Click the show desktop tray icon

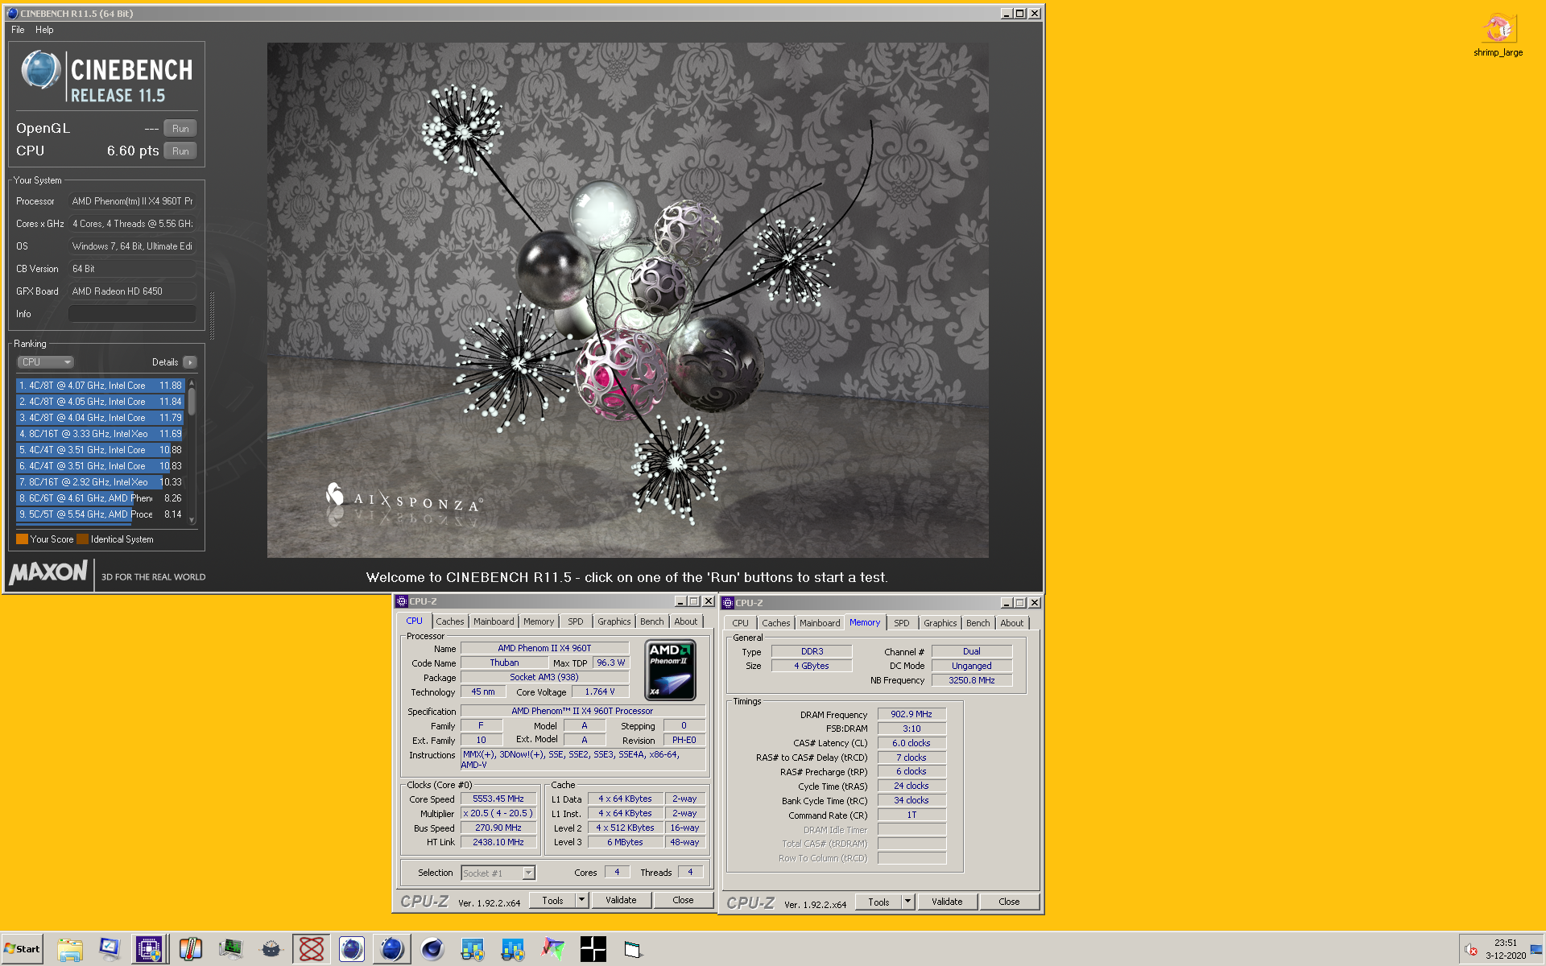pos(1536,949)
